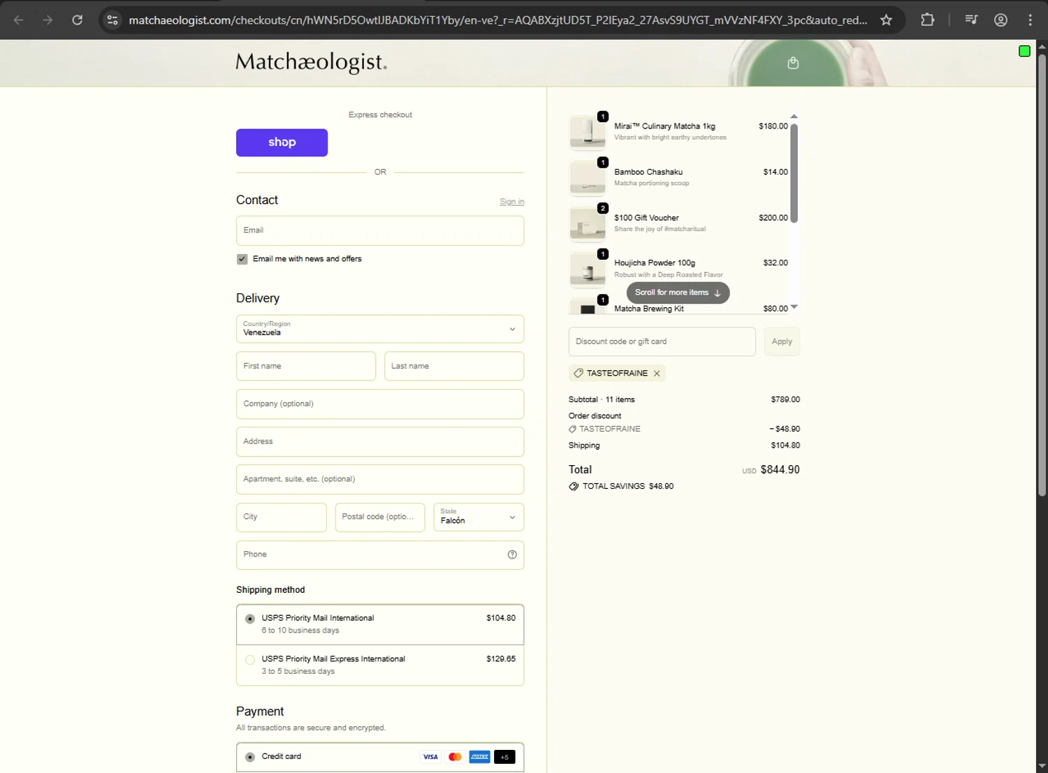Click order list scroll down arrow

point(794,307)
